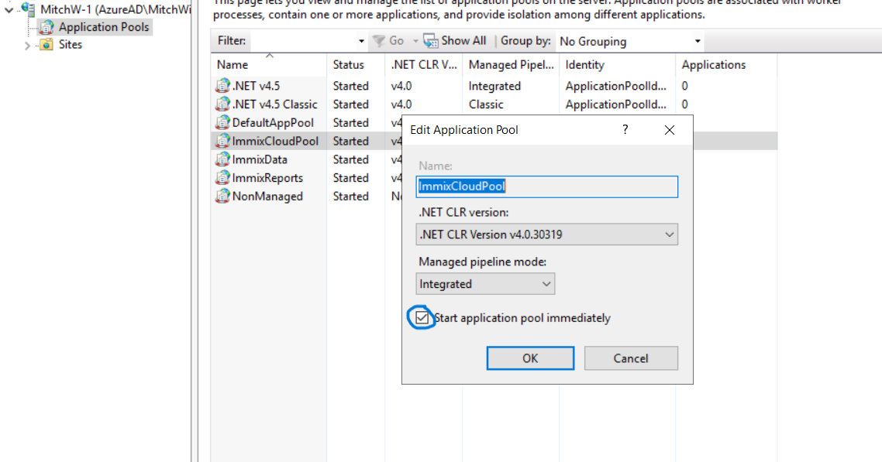This screenshot has width=882, height=462.
Task: Click Started status of ImmixReports
Action: (x=350, y=178)
